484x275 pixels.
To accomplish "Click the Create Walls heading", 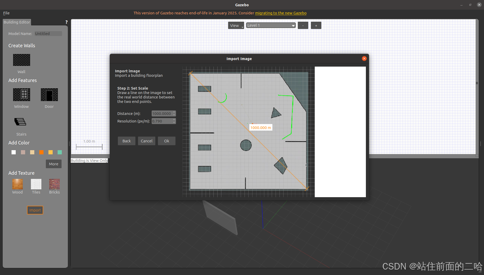I will (22, 45).
